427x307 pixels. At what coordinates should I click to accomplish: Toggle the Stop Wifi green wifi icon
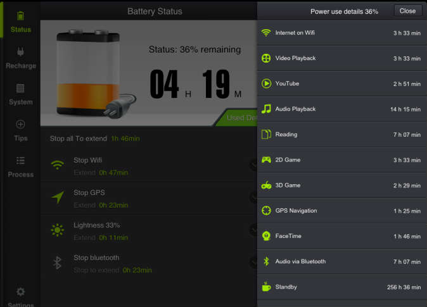click(57, 165)
